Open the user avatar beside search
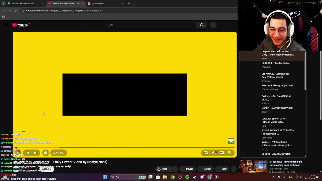 [213, 25]
